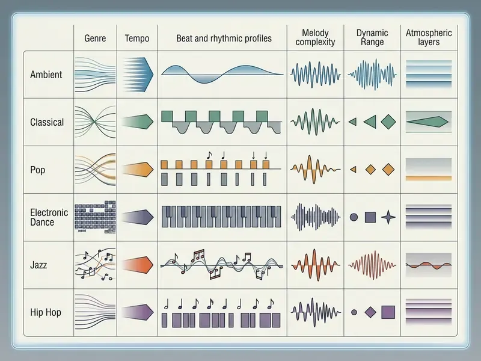Click the Jazz wavy notes beat profile

[x=221, y=265]
